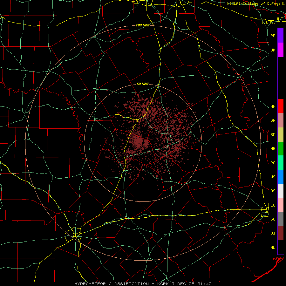Click the HR green legend color block
This screenshot has width=286, height=286.
pos(281,148)
